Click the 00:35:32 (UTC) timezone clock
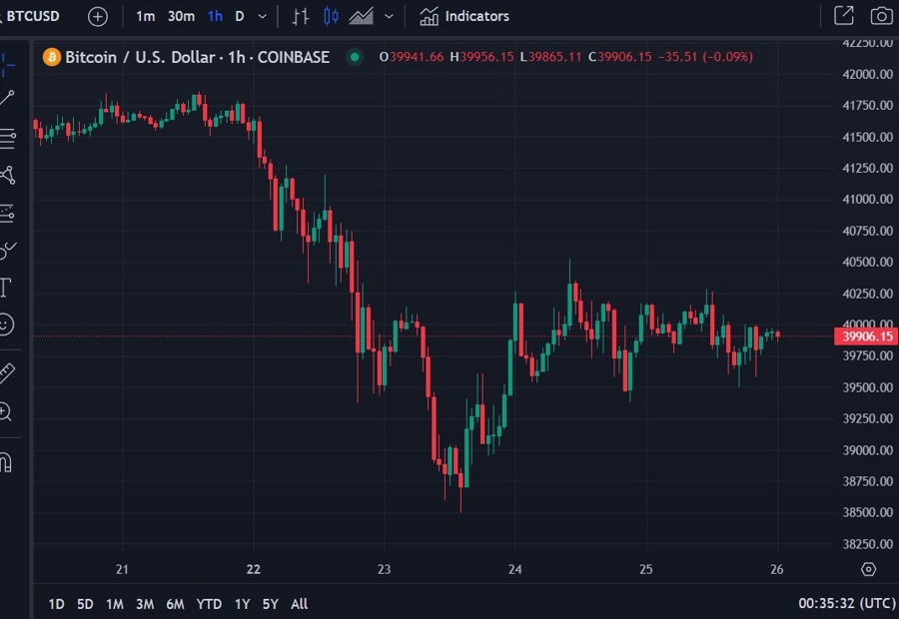Viewport: 899px width, 619px height. 847,603
